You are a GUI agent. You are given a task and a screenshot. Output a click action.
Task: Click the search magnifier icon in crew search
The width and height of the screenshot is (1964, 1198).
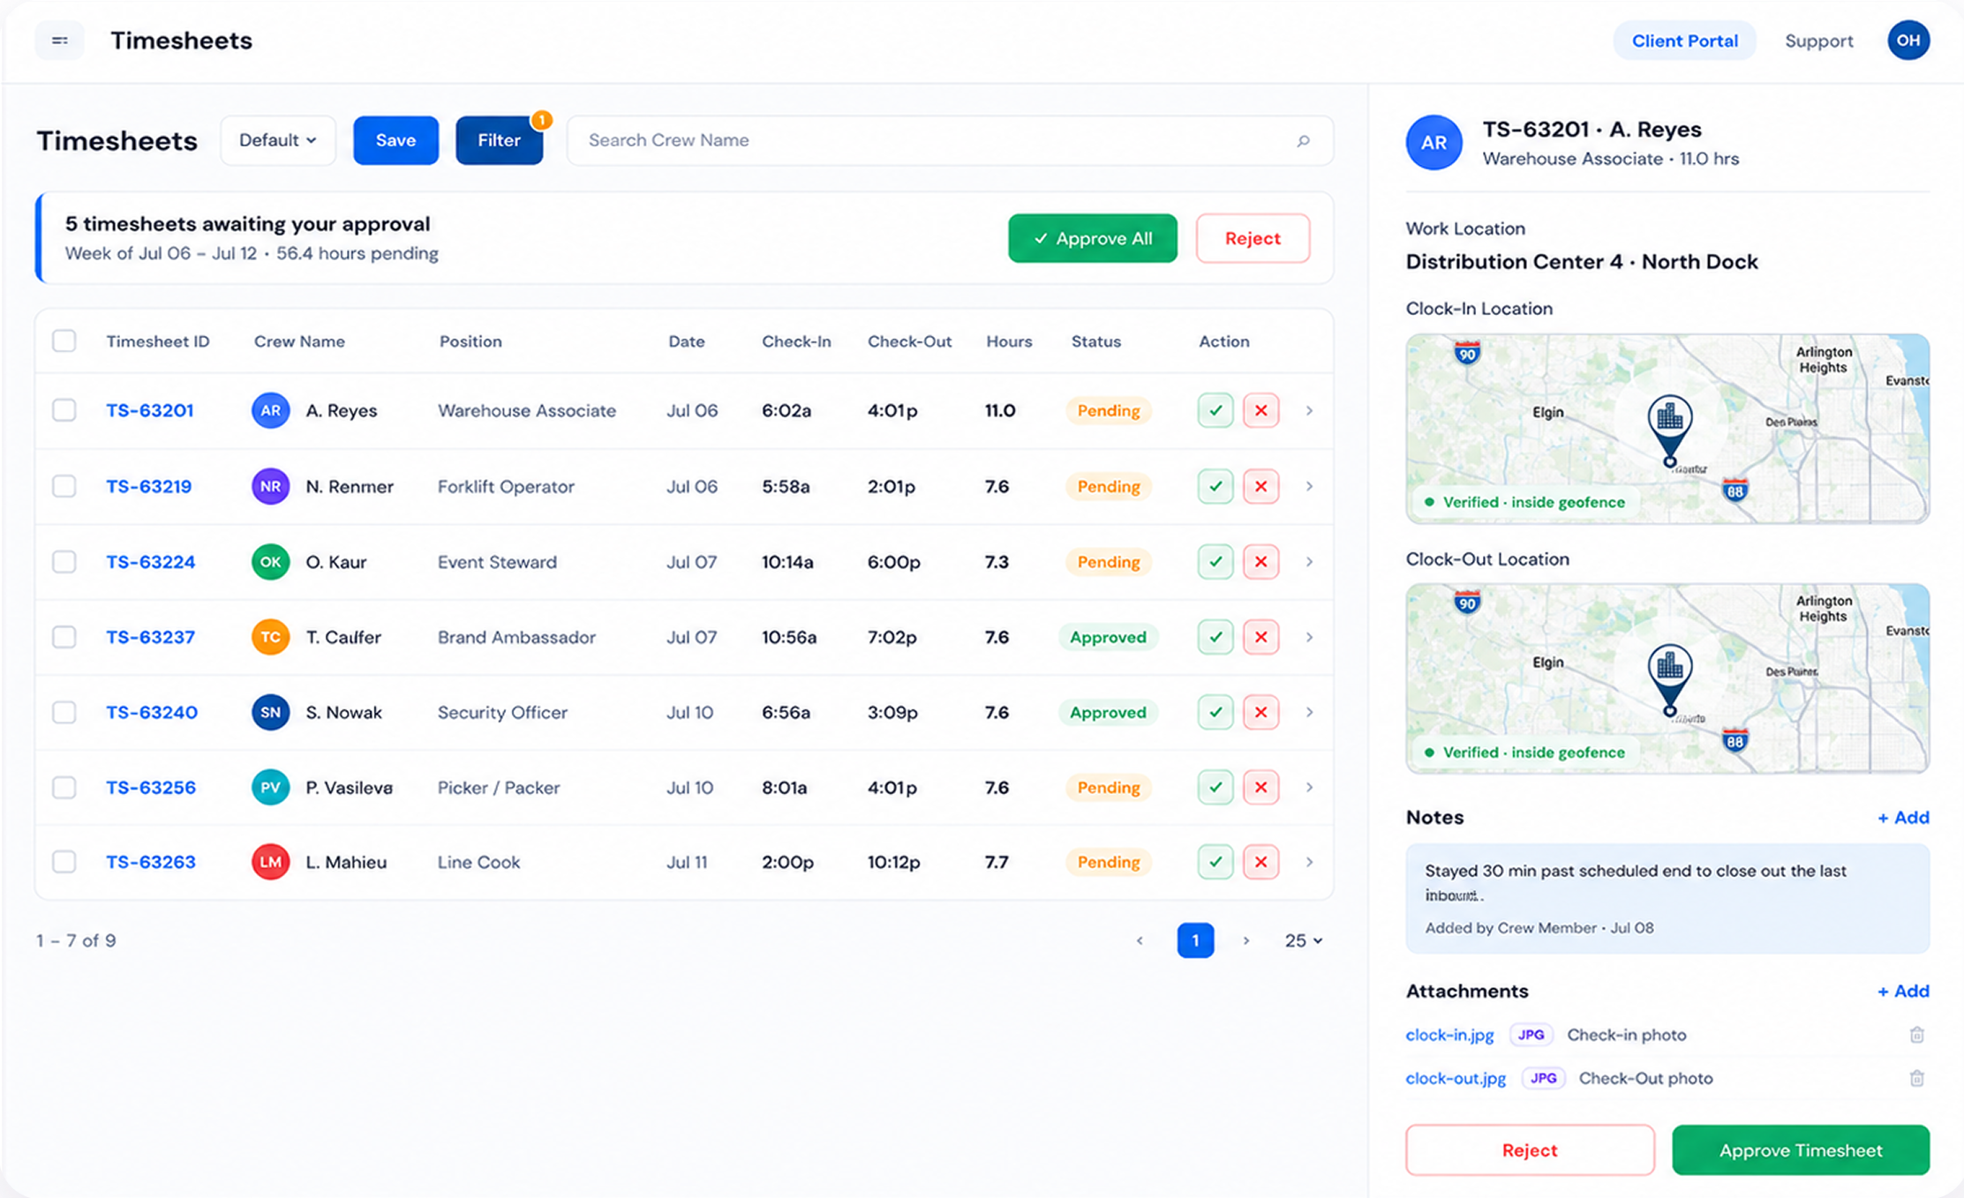pos(1303,141)
